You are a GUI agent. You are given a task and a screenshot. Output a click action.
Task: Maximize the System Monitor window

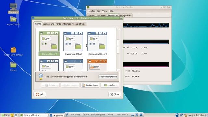(165, 7)
